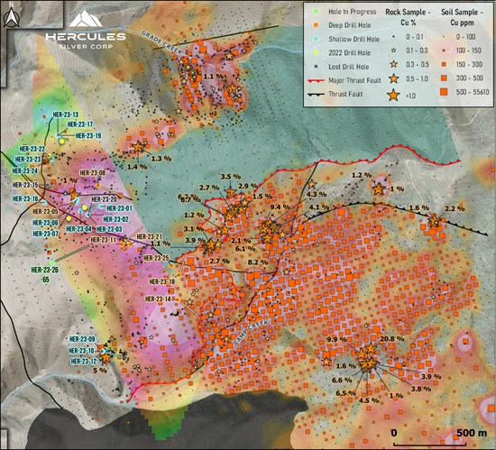The width and height of the screenshot is (496, 450).
Task: Click the 6.5 % rock sample value
Action: tap(346, 393)
